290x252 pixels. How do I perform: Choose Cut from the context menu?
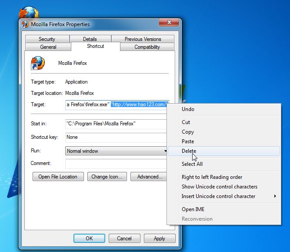click(x=224, y=122)
